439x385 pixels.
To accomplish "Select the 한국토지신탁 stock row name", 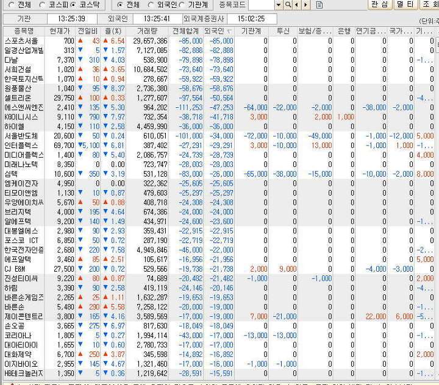I will tap(24, 79).
